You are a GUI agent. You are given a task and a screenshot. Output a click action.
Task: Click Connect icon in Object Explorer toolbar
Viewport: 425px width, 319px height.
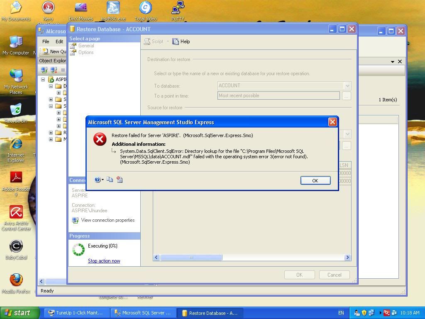click(x=44, y=70)
